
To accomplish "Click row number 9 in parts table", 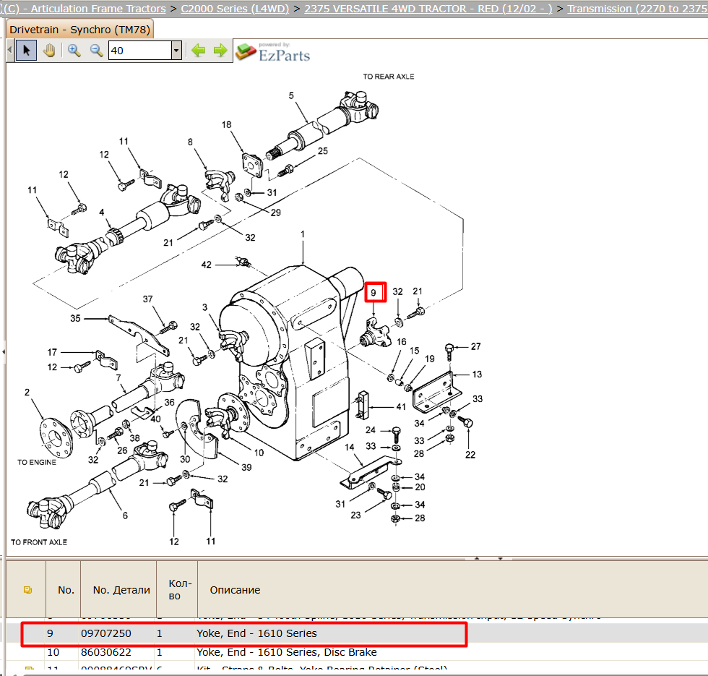I will [50, 633].
